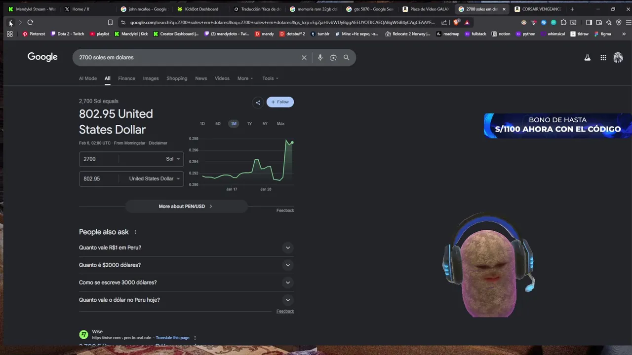The width and height of the screenshot is (632, 355).
Task: Open the Brave VPN shield icon
Action: pyautogui.click(x=619, y=22)
